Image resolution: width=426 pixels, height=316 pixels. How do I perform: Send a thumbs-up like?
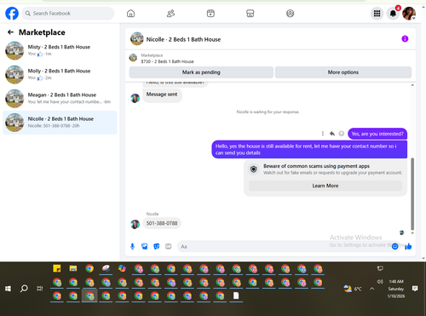click(408, 246)
